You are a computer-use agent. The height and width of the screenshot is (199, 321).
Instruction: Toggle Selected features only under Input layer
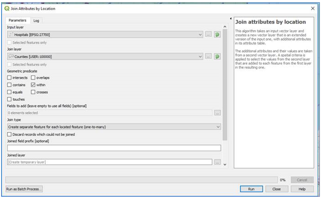[x=9, y=42]
